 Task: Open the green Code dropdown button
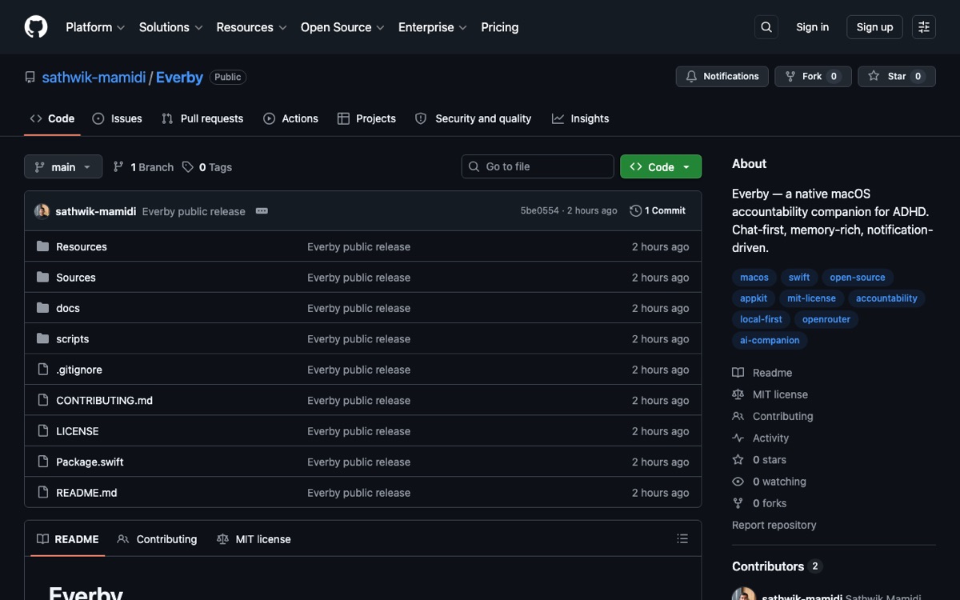click(661, 166)
